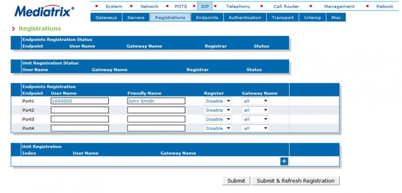Open Port3 Register dropdown
Screen dimensions: 402x193
218,119
